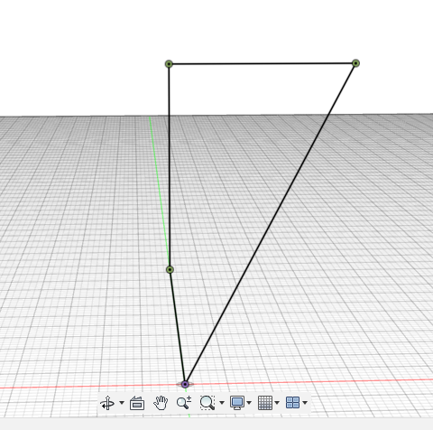Viewport: 433px width, 430px height.
Task: Select the top-left green sketch point
Action: pos(169,64)
